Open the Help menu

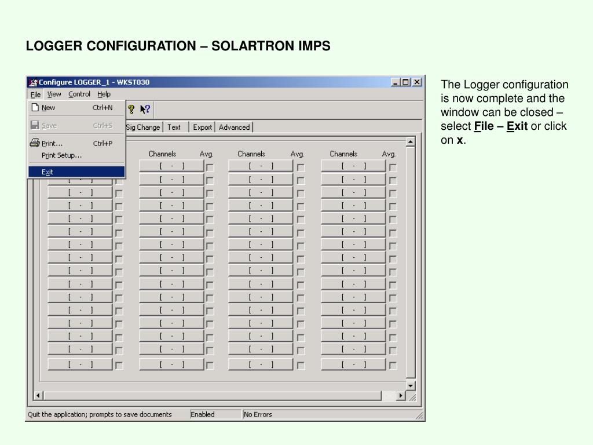(x=104, y=94)
